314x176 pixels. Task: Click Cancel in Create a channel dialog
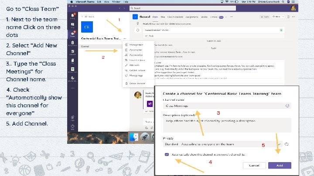coord(254,166)
